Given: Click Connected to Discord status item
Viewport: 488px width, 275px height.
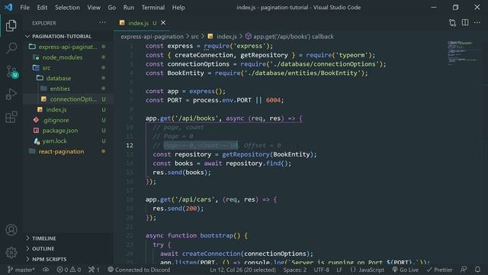Looking at the screenshot, I should pyautogui.click(x=139, y=270).
